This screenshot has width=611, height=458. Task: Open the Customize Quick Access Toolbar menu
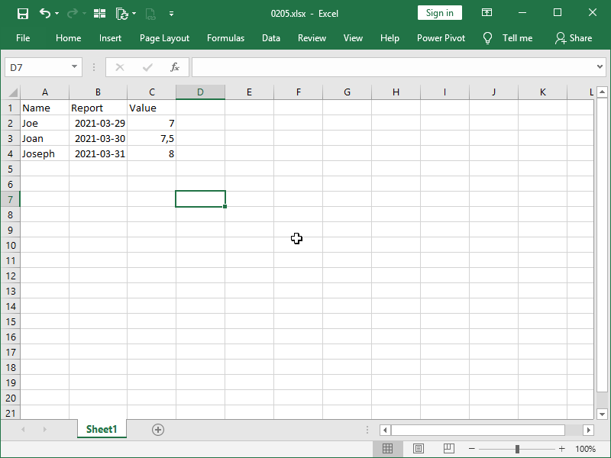tap(171, 13)
